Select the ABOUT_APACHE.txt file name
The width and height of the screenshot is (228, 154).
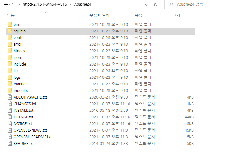coord(30,97)
